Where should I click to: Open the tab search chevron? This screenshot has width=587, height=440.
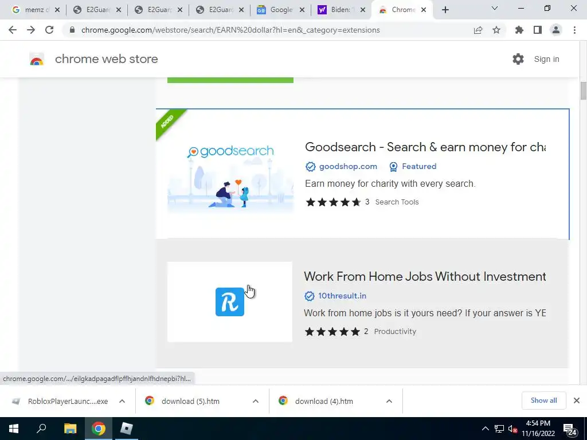click(x=495, y=8)
